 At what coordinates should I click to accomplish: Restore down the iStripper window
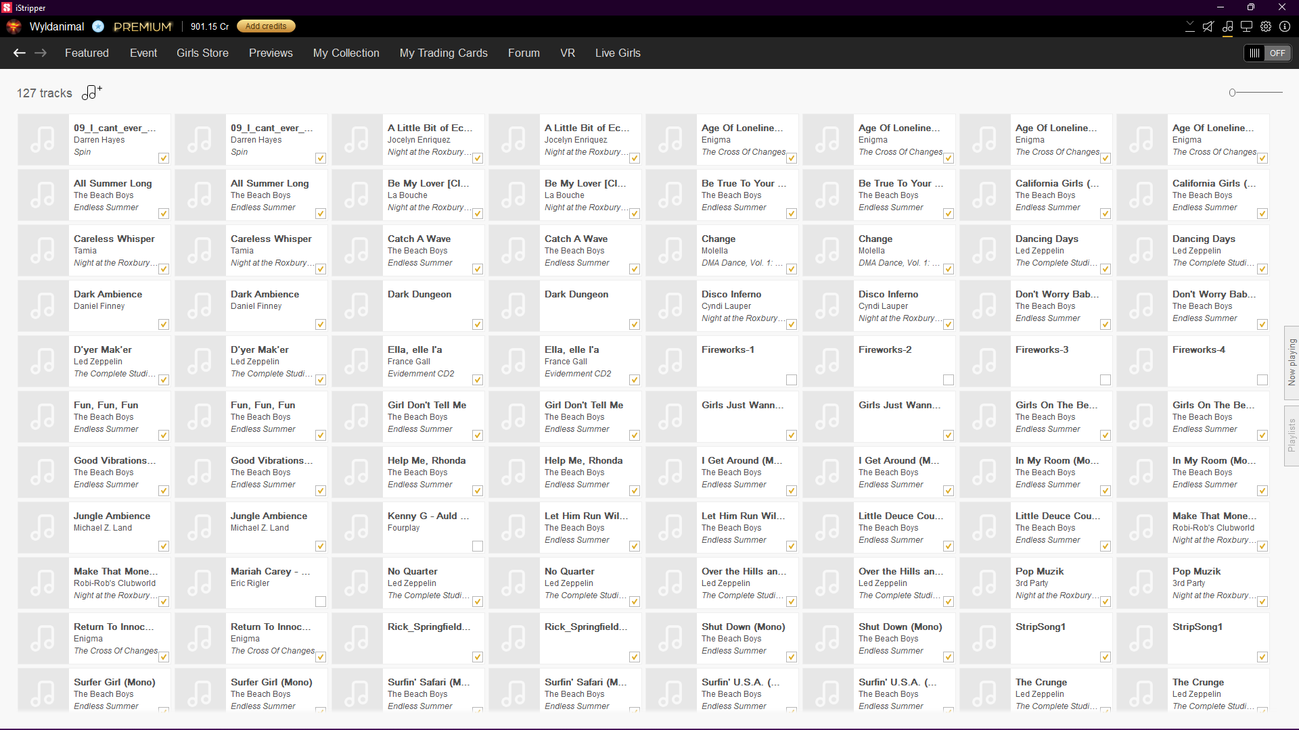click(x=1251, y=7)
